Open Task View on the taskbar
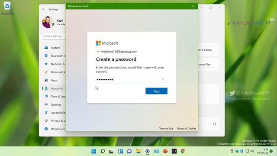 (x=111, y=151)
